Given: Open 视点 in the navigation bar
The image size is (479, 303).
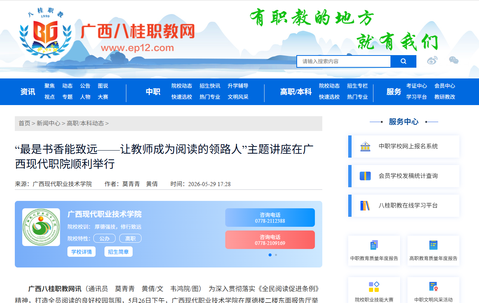Looking at the screenshot, I should click(x=50, y=97).
